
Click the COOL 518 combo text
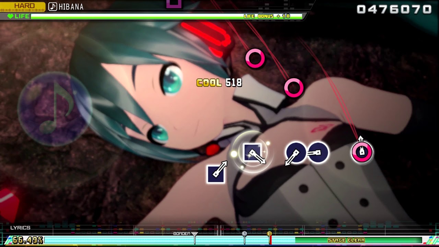point(219,83)
